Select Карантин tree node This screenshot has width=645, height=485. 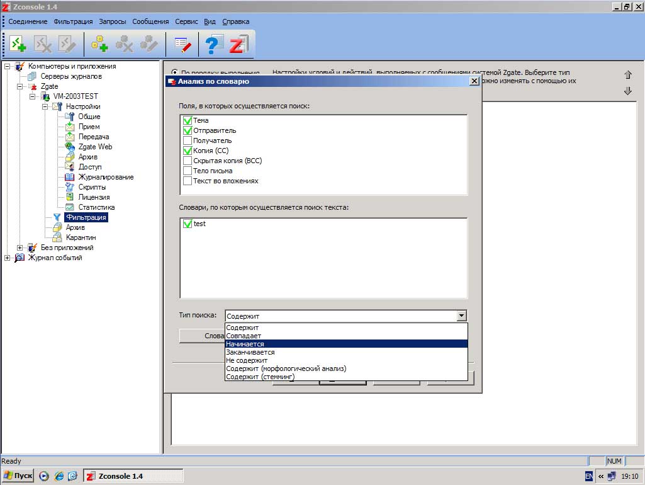[x=81, y=237]
